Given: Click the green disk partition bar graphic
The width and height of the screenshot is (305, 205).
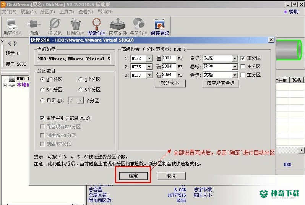Looking at the screenshot, I should coord(289,50).
